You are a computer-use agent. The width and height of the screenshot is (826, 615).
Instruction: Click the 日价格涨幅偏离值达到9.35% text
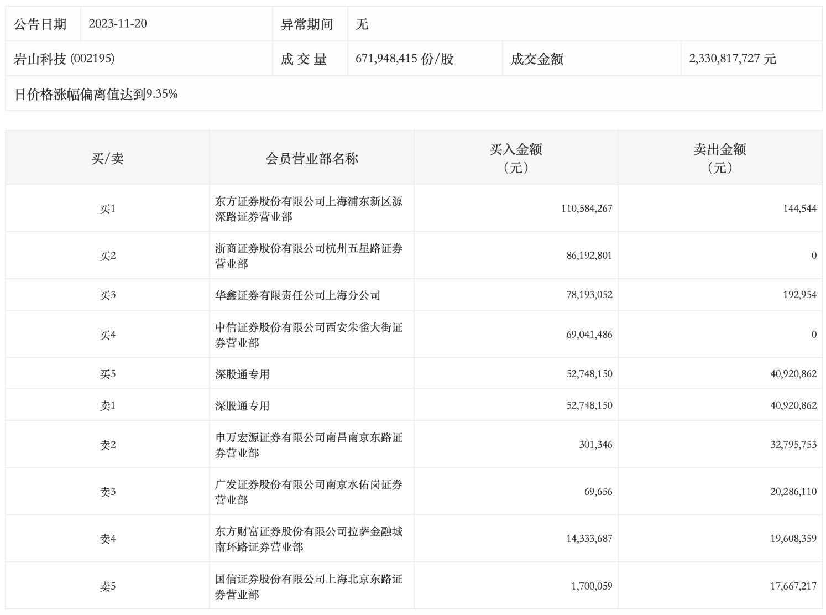(96, 95)
